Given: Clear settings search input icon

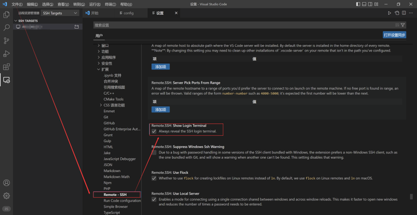Looking at the screenshot, I should coord(397,25).
